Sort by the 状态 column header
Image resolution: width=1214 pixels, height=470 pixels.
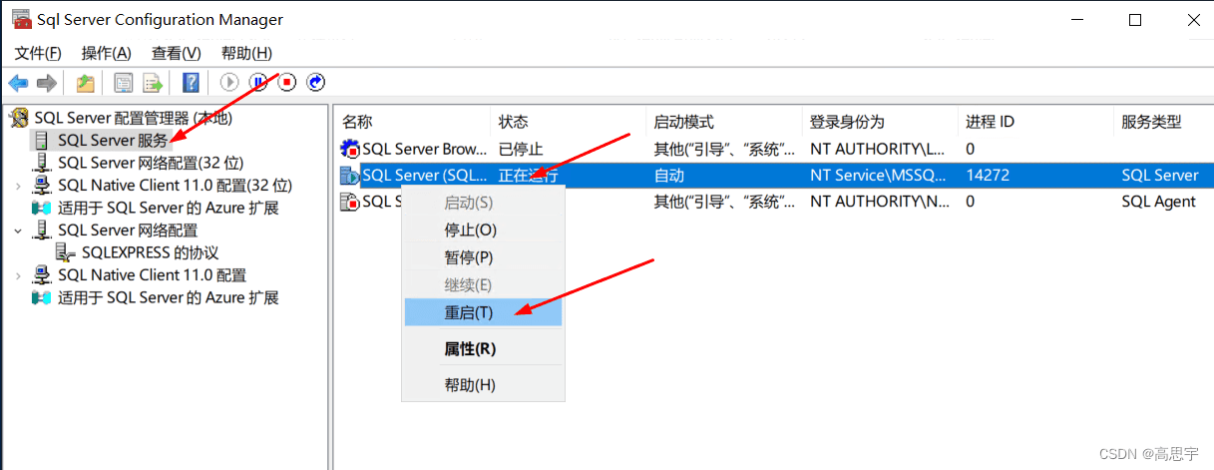tap(569, 122)
